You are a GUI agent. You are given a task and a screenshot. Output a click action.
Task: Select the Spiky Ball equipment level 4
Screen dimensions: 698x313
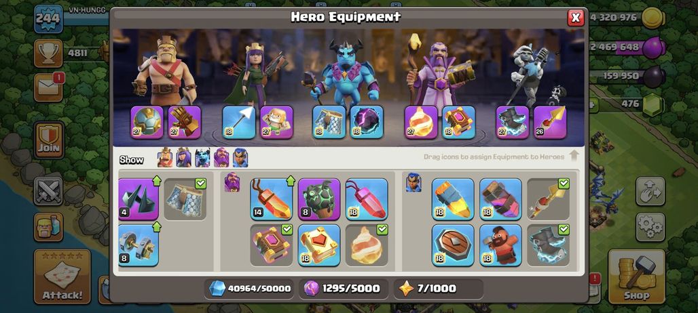point(139,199)
